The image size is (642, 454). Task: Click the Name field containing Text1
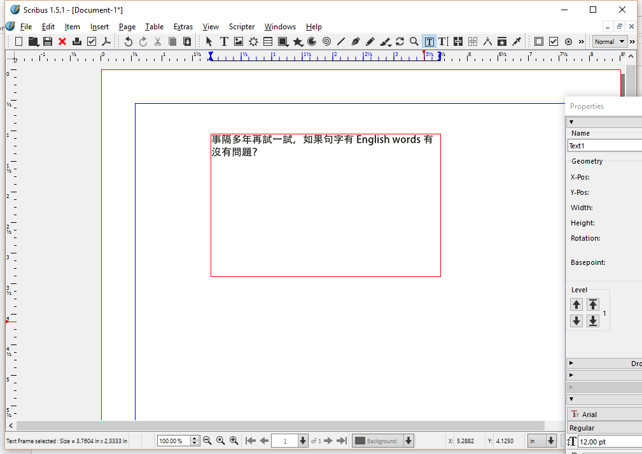(x=604, y=146)
